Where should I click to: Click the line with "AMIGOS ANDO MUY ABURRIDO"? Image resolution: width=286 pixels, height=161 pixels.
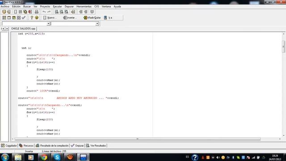coord(68,98)
